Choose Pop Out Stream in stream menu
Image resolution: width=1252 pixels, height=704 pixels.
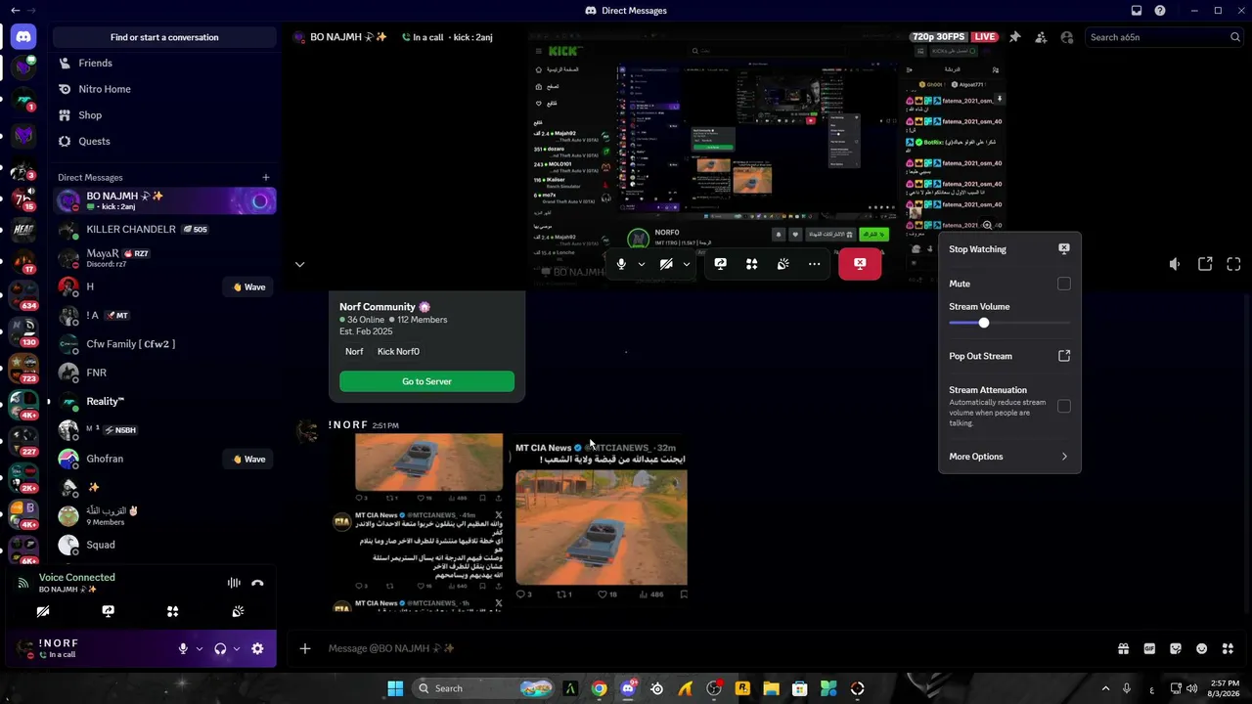click(1009, 356)
